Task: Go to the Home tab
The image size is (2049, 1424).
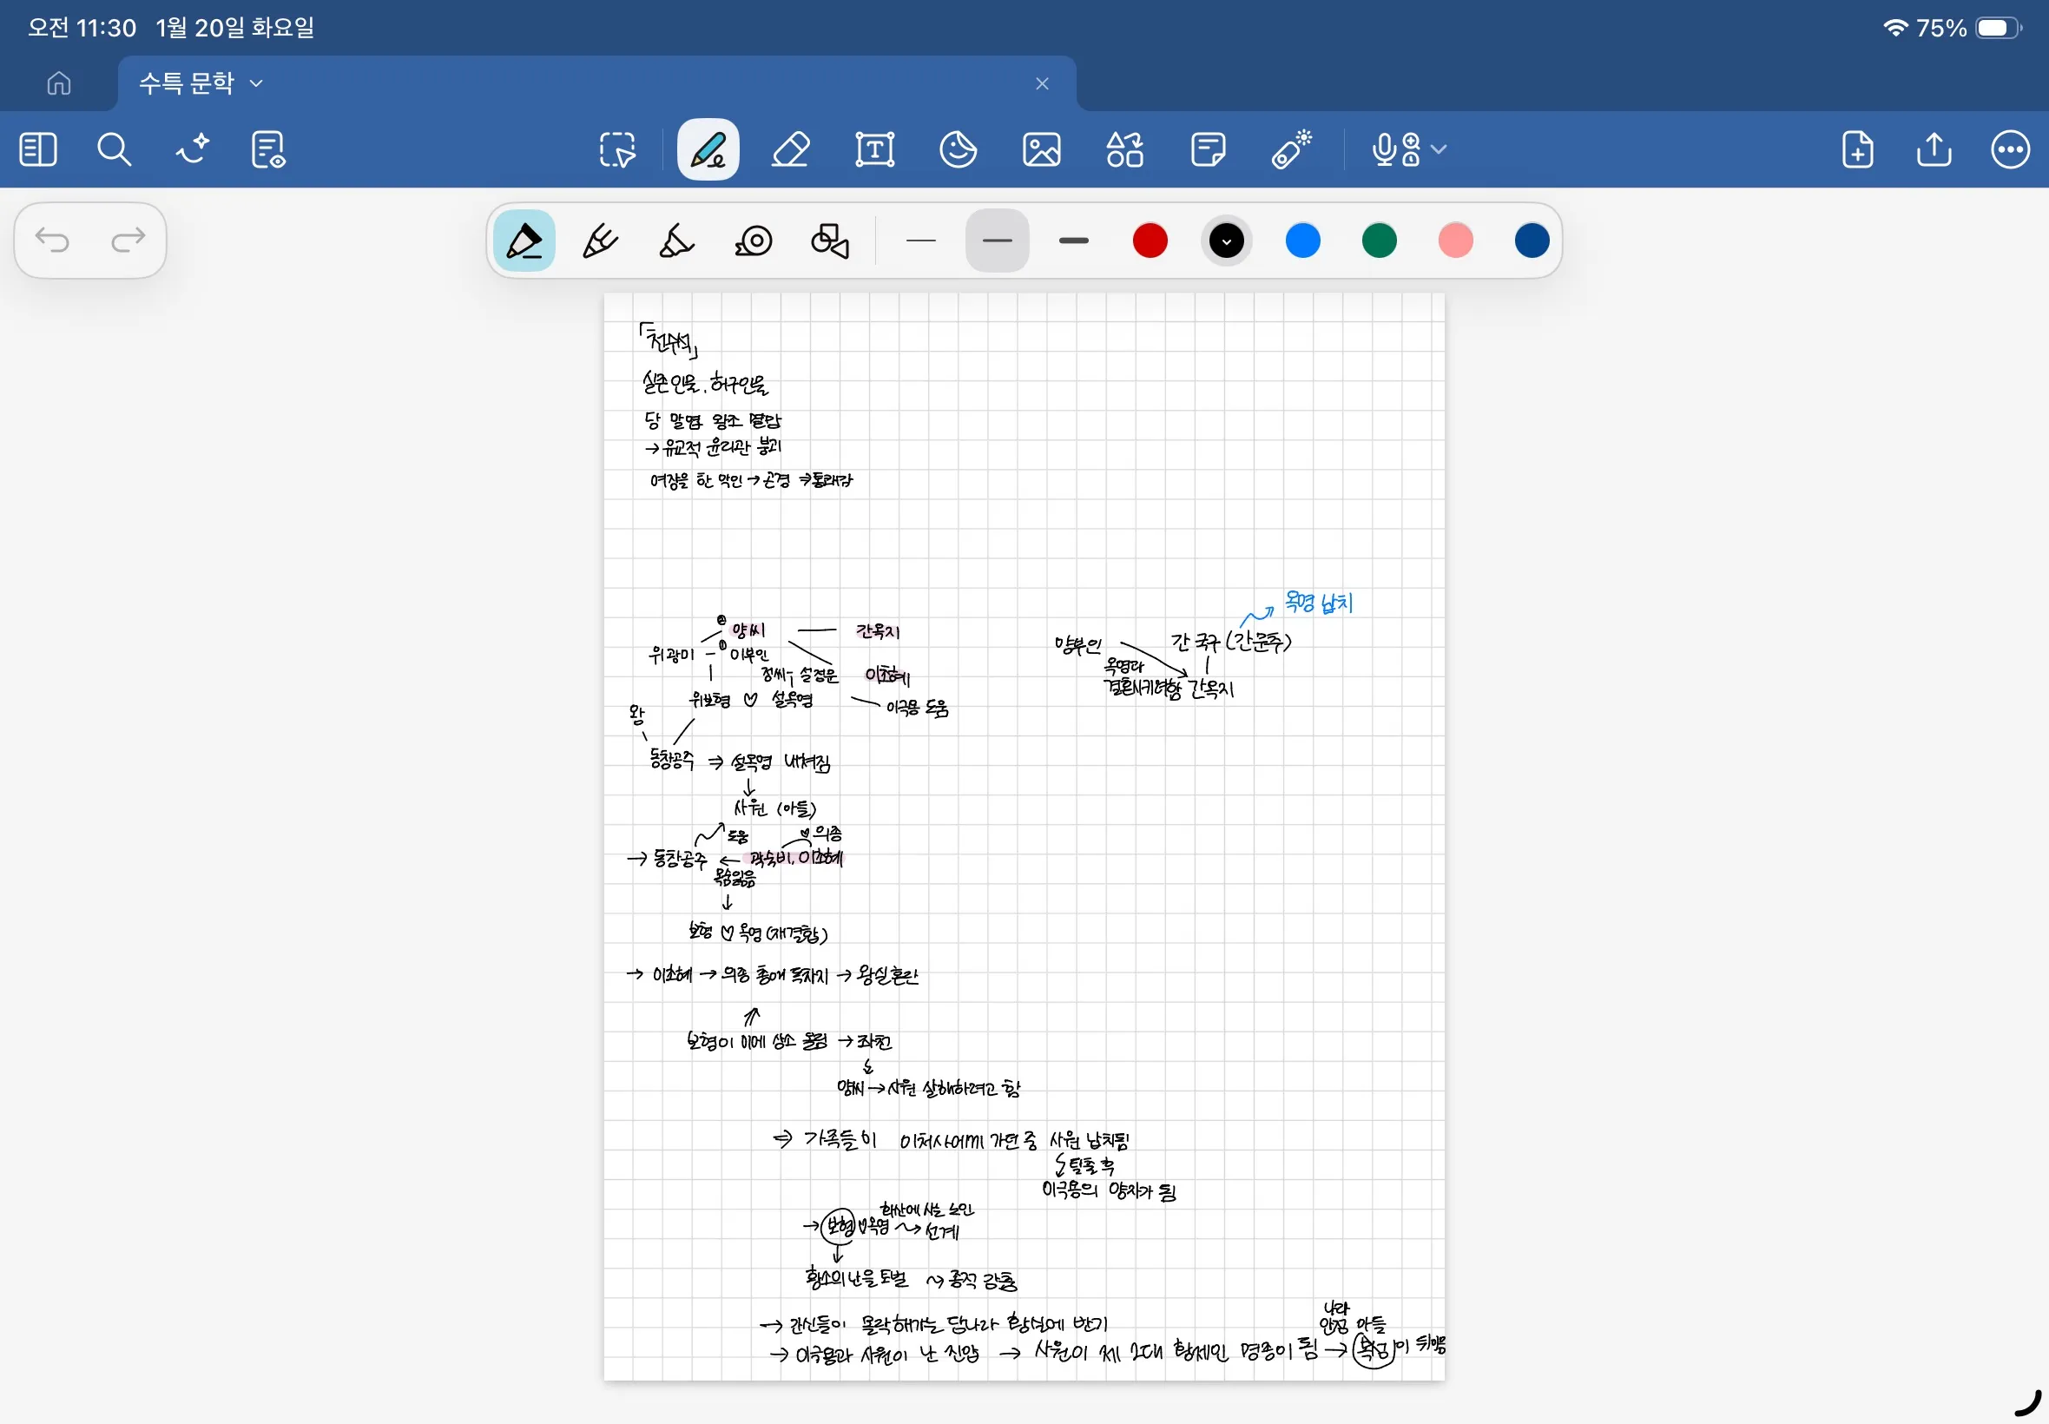Action: pos(59,84)
